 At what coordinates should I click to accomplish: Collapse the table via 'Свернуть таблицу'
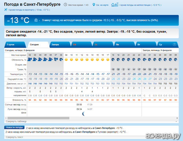pyautogui.click(x=16, y=121)
